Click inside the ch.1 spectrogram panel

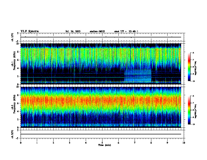[x=101, y=64]
